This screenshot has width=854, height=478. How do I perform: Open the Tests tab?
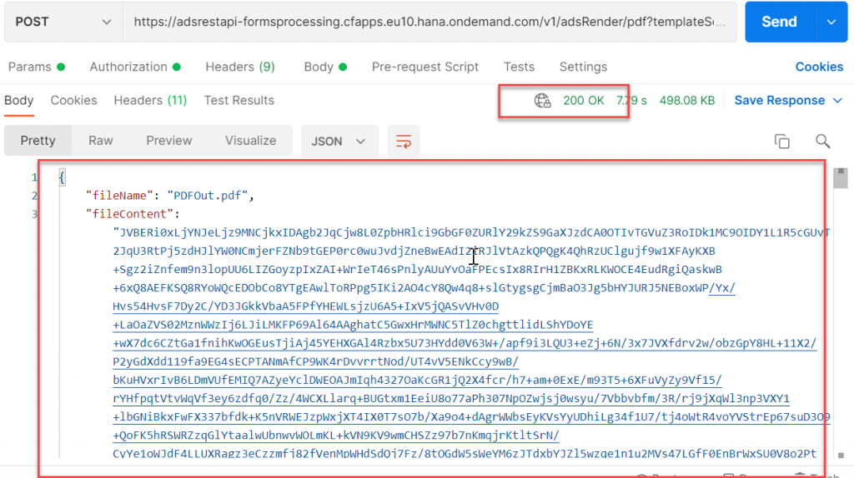[x=519, y=67]
